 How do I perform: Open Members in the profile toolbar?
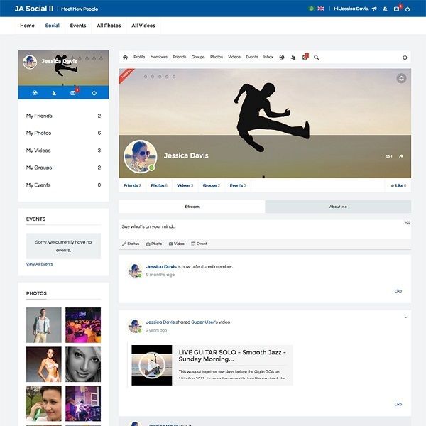[x=158, y=57]
